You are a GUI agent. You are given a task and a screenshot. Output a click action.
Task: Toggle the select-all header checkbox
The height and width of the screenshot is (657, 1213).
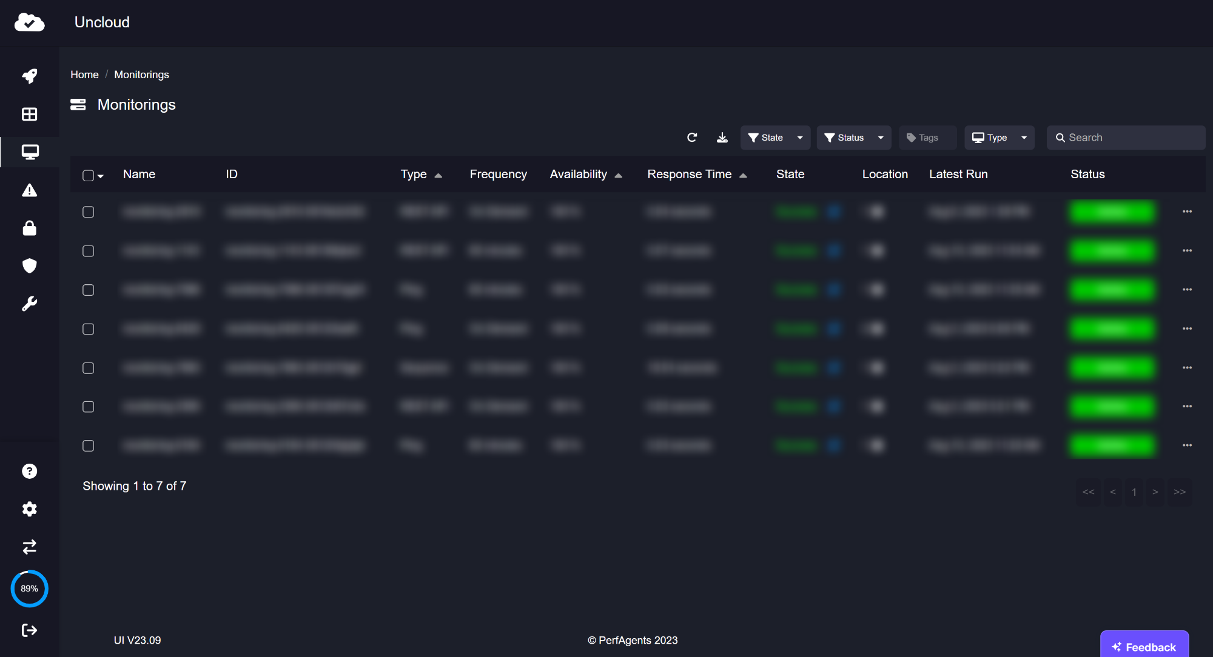pyautogui.click(x=89, y=176)
